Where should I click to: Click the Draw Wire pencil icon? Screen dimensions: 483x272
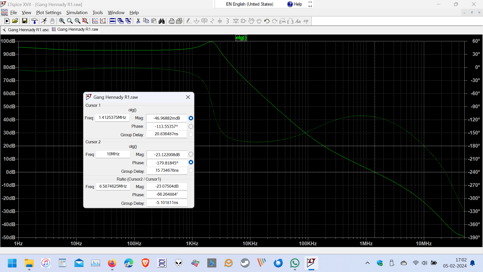(x=189, y=21)
